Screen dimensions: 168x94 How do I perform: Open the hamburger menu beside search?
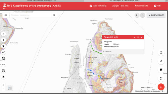(6, 15)
